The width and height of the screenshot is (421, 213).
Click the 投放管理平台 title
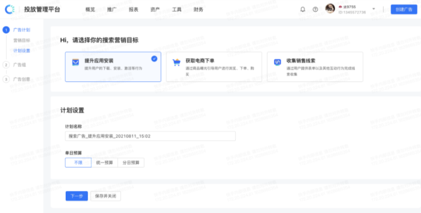click(42, 9)
